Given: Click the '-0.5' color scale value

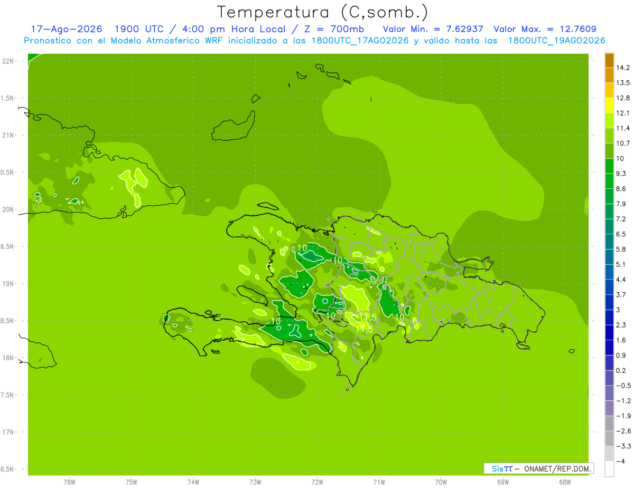Looking at the screenshot, I should click(623, 386).
